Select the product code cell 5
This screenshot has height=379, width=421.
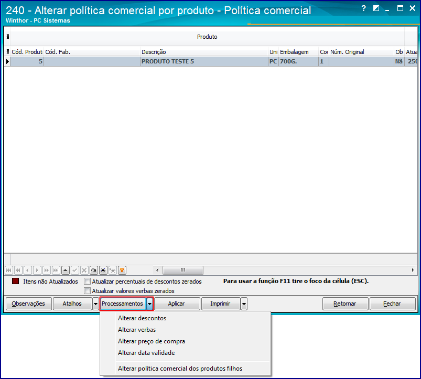click(27, 61)
